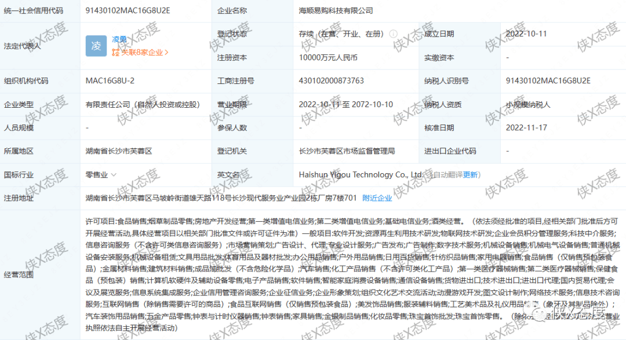Open 附近企业 nearby companies link
The width and height of the screenshot is (626, 340).
click(x=377, y=198)
